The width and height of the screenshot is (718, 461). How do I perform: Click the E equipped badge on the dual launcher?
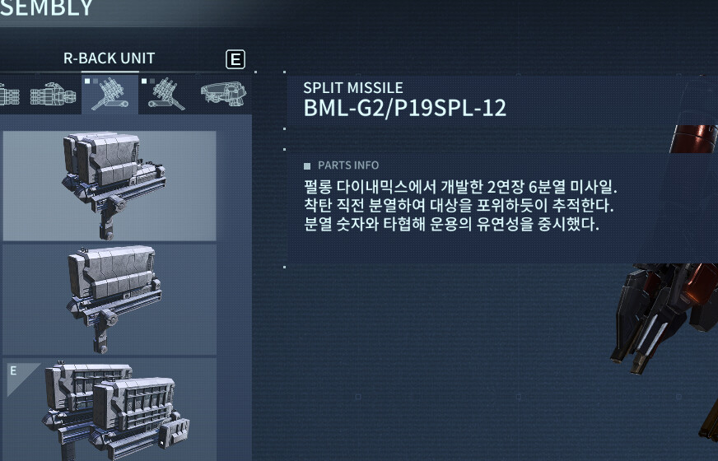click(x=14, y=370)
